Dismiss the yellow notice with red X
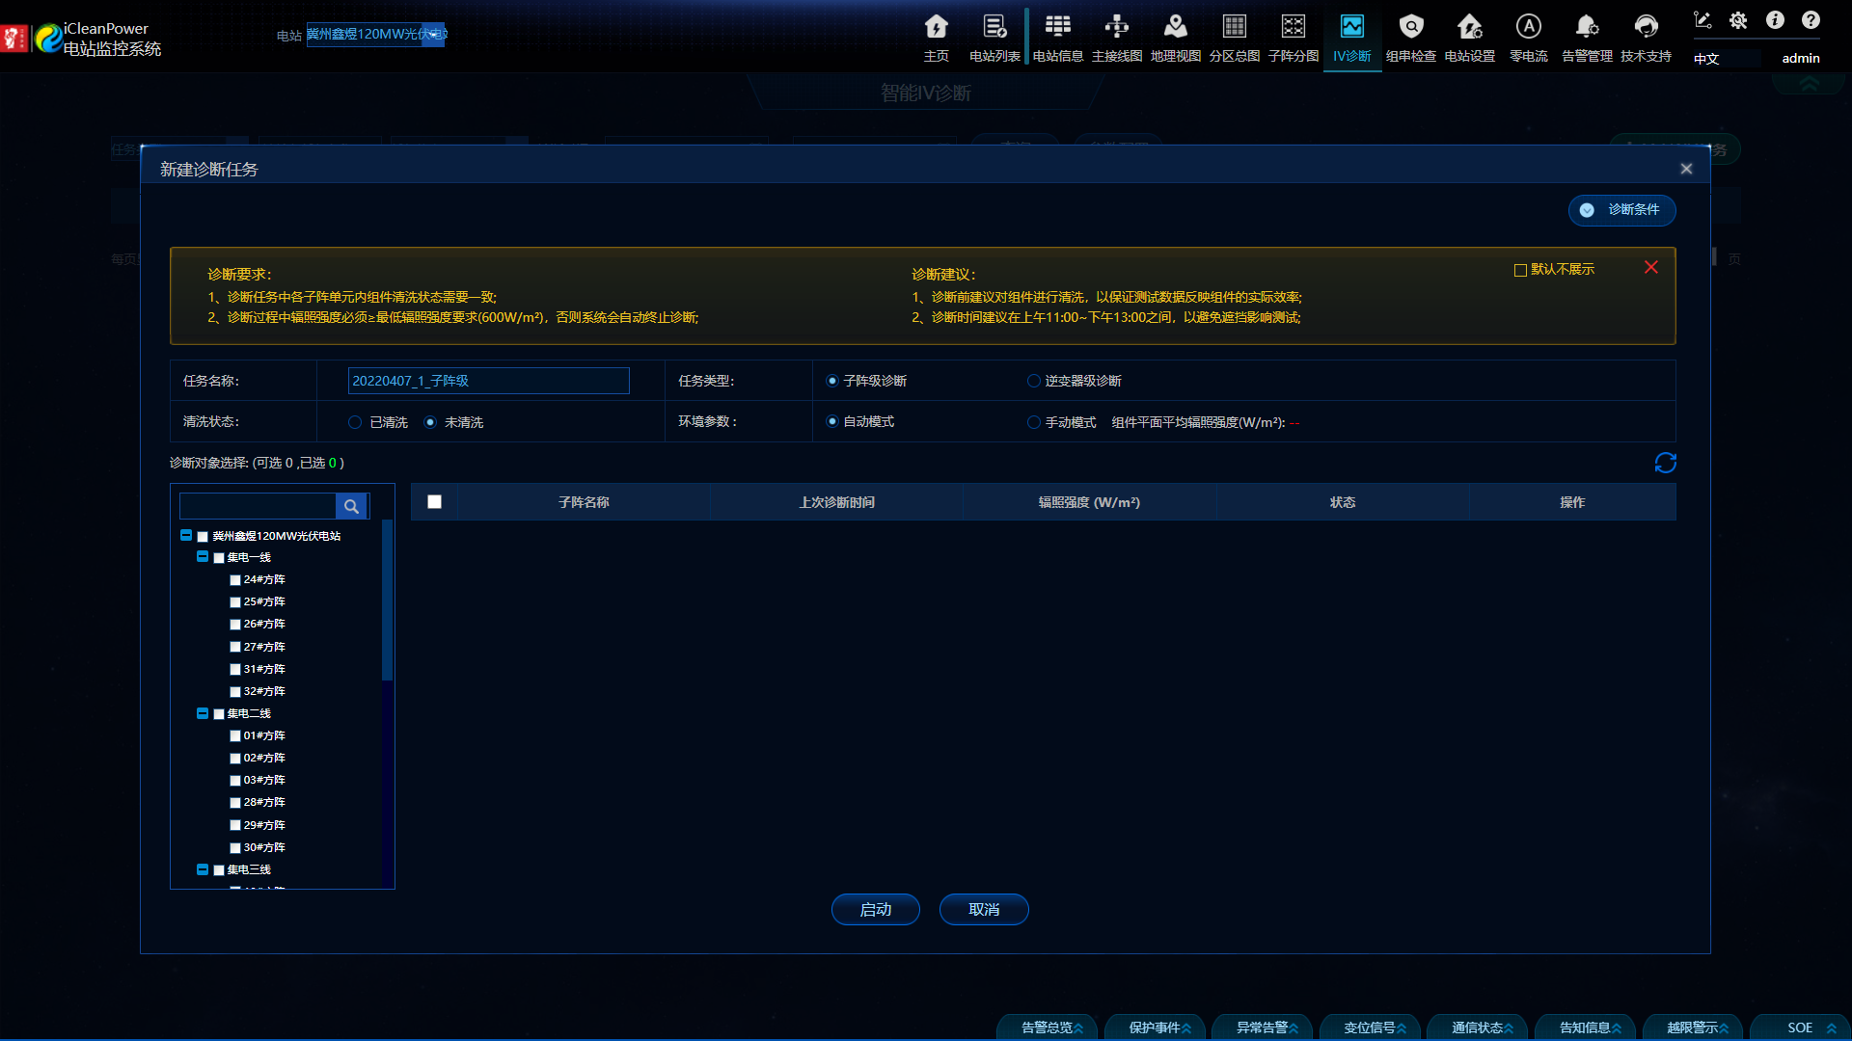Image resolution: width=1852 pixels, height=1041 pixels. [x=1651, y=267]
